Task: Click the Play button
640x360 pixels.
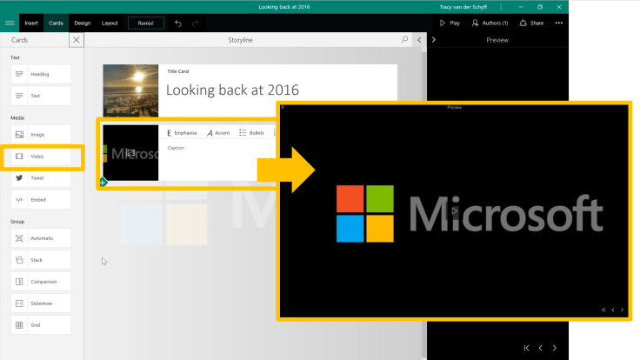Action: coord(450,23)
